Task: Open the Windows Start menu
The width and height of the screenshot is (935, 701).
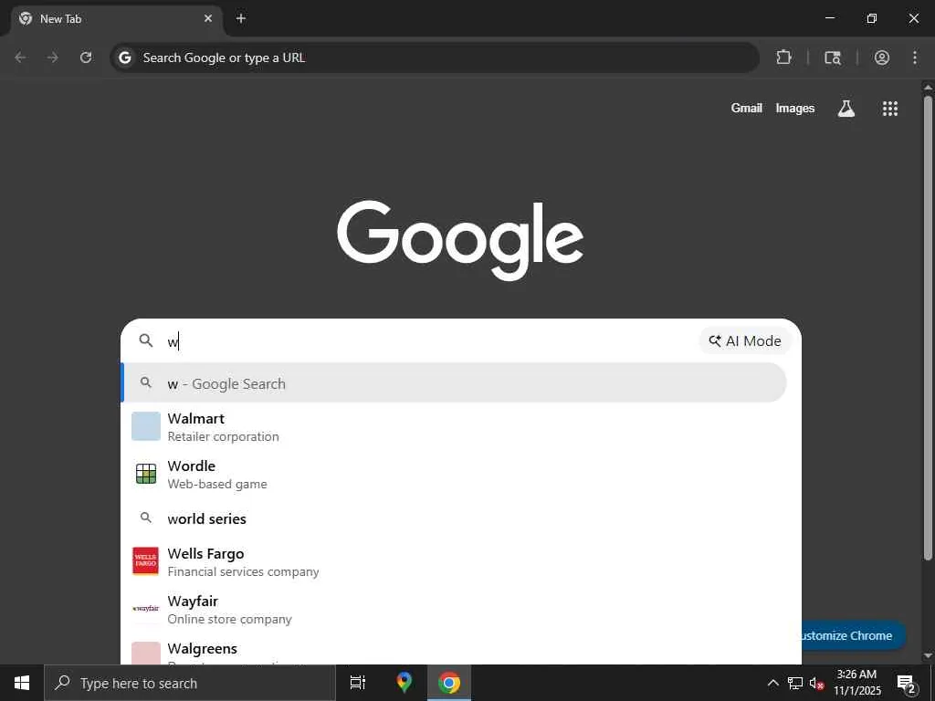Action: [22, 683]
